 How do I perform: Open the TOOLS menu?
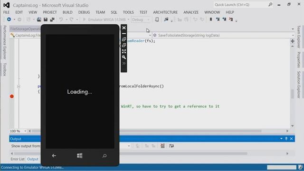128,12
